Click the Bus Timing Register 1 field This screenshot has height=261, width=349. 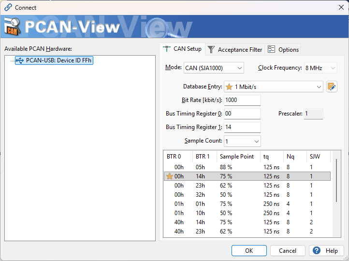tap(242, 127)
